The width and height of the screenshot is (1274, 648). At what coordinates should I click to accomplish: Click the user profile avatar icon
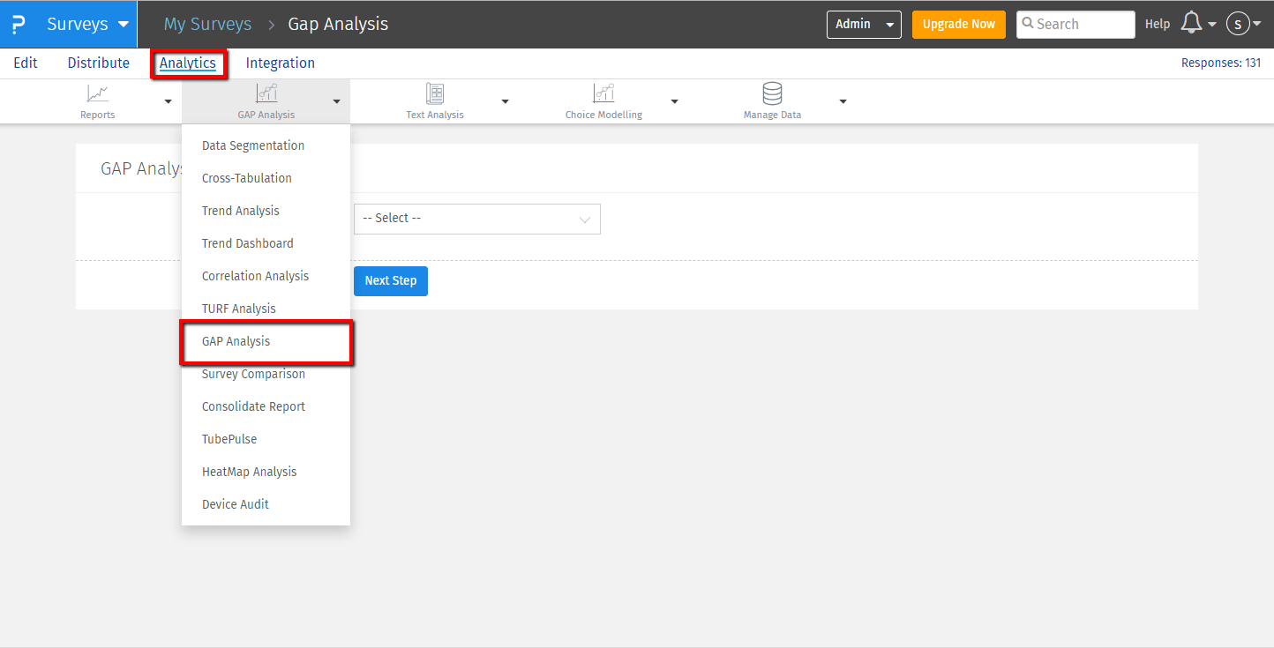coord(1238,25)
